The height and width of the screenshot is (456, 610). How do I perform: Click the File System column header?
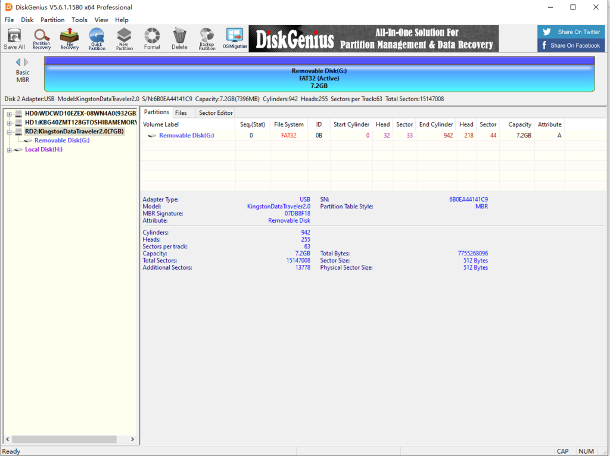289,124
